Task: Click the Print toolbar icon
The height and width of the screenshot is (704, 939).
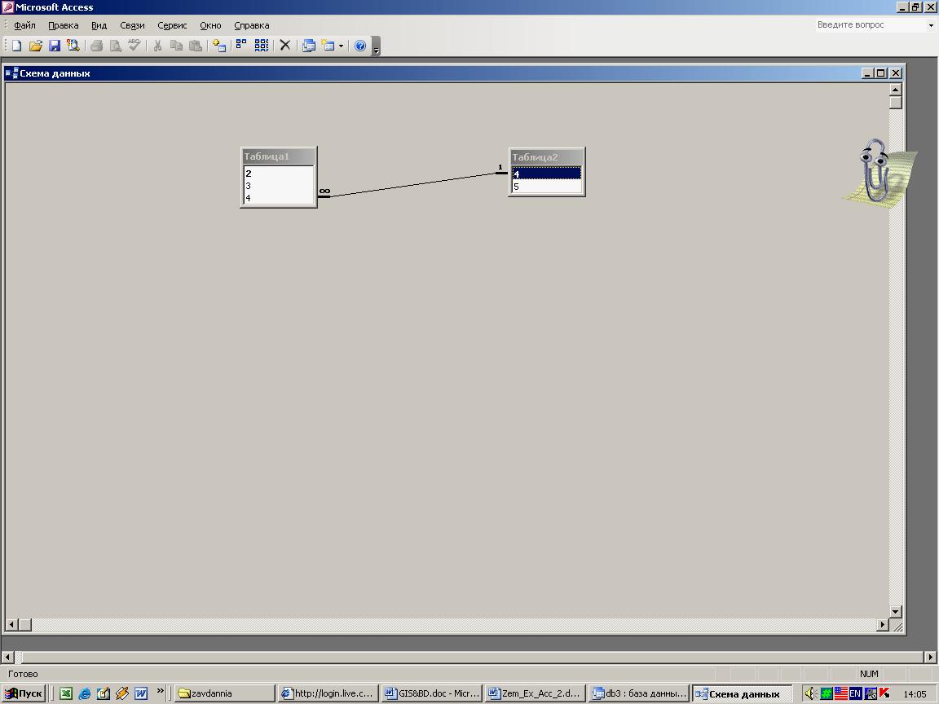Action: coord(96,46)
